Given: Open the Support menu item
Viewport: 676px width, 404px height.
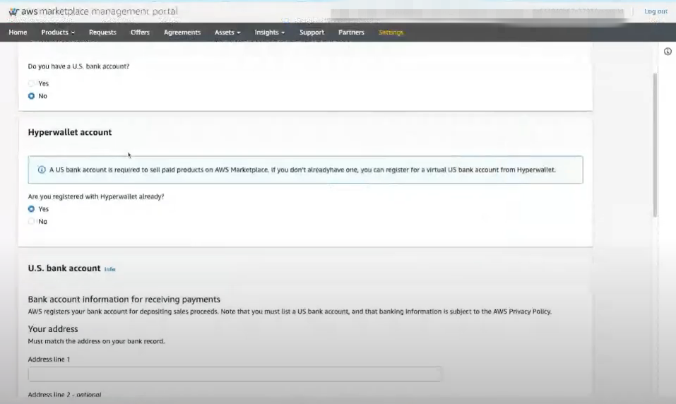Looking at the screenshot, I should point(312,32).
